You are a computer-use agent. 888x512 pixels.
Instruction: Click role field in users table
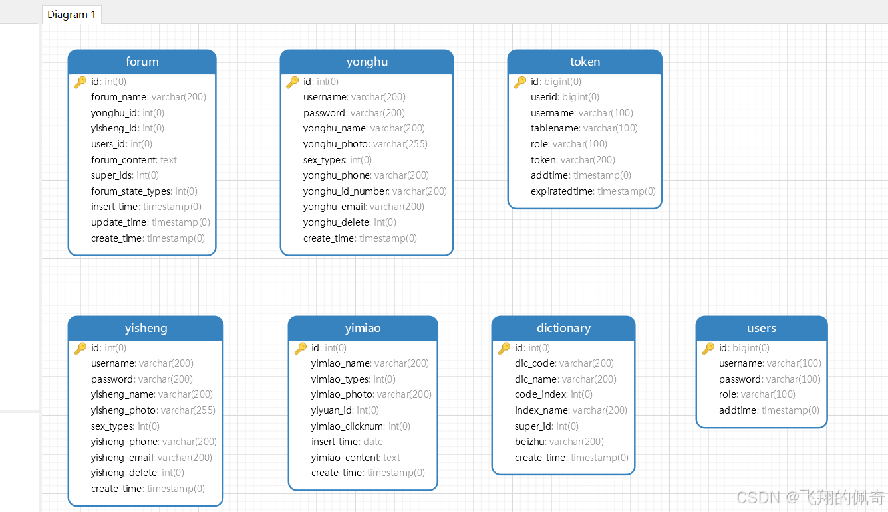tap(757, 394)
